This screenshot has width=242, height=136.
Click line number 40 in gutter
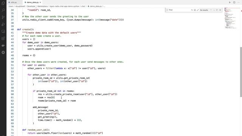[x=12, y=29]
